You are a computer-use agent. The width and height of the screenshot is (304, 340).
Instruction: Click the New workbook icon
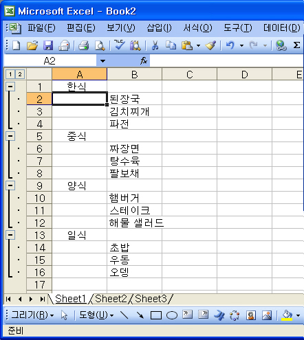coord(16,45)
